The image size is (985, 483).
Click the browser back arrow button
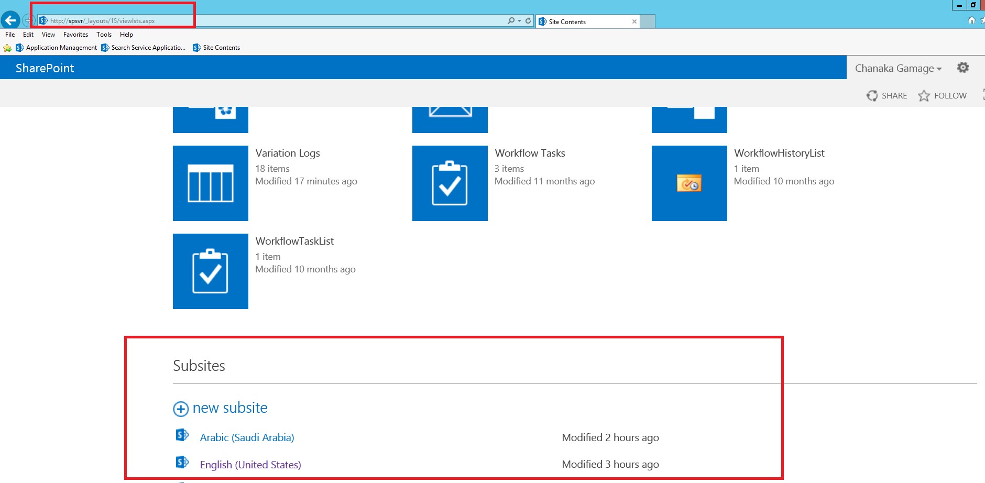(x=10, y=20)
